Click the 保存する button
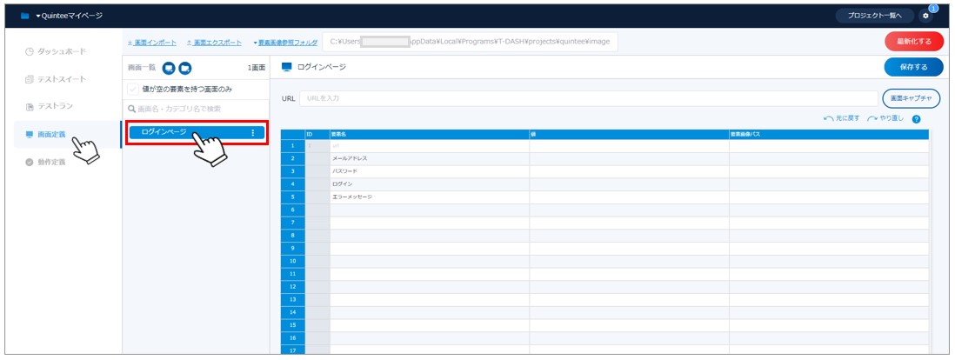The width and height of the screenshot is (955, 360). 913,67
